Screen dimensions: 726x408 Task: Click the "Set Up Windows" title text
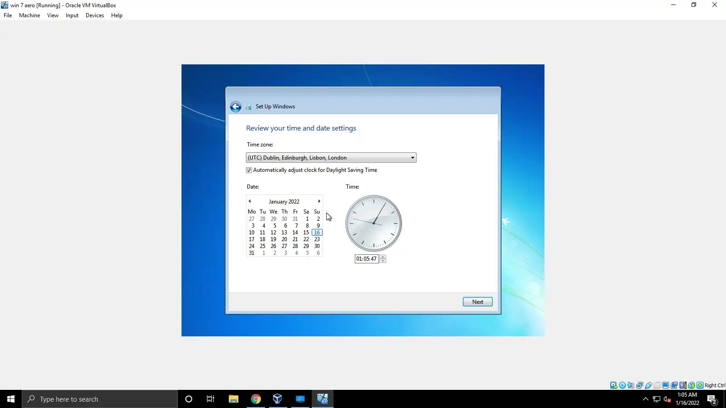click(275, 107)
